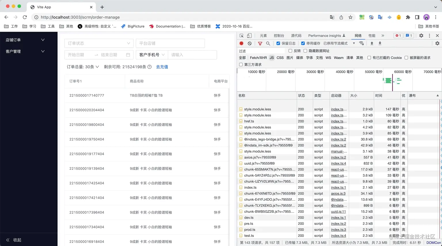Image resolution: width=442 pixels, height=246 pixels.
Task: Select the Fetch/XHR filter type
Action: 258,58
